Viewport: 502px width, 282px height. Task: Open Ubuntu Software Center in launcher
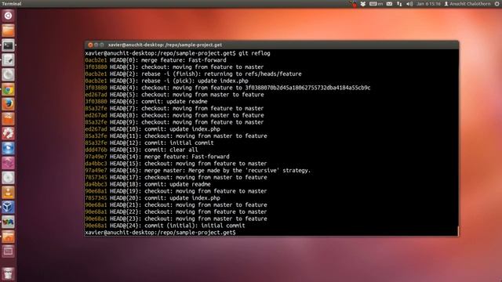click(9, 119)
